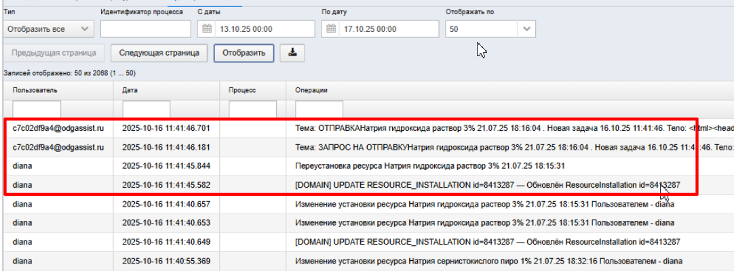This screenshot has height=271, width=734.
Task: Open the Отображать по dropdown arrow
Action: point(526,29)
